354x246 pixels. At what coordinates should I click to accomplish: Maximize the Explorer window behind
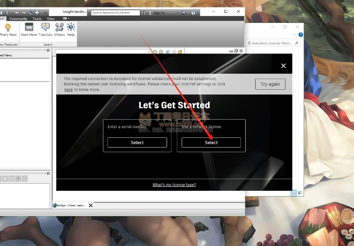(285, 26)
